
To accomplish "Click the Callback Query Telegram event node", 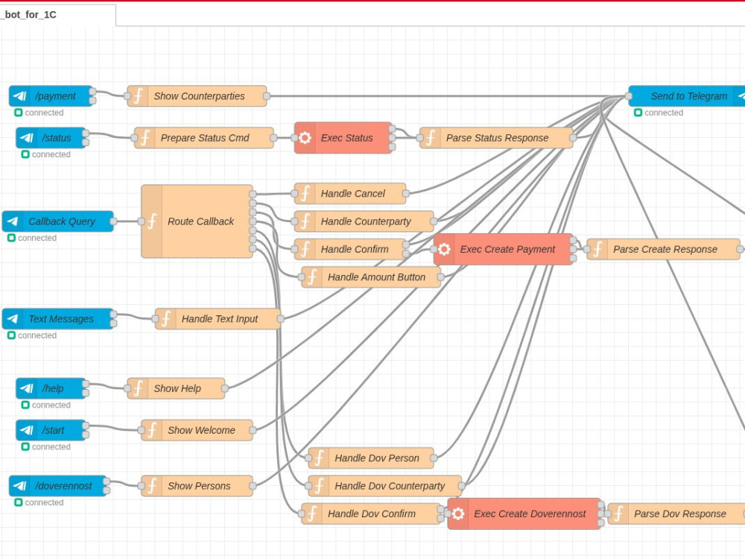I will point(58,221).
